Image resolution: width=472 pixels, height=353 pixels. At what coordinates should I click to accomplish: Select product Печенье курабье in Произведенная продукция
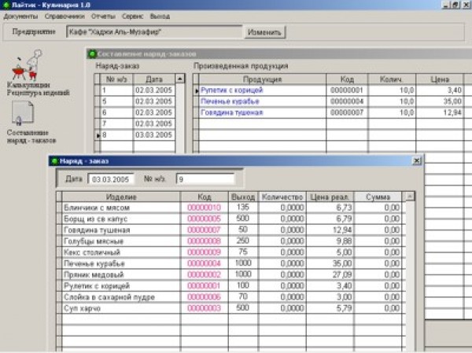click(x=230, y=101)
